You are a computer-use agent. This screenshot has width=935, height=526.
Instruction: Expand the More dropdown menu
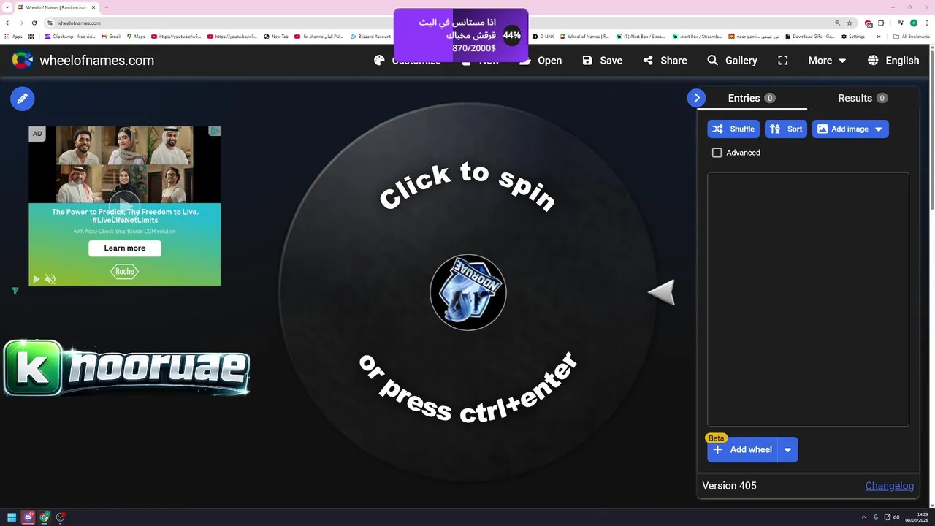827,61
